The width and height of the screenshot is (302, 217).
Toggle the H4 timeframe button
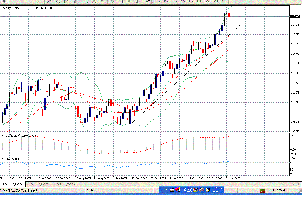point(199,1)
